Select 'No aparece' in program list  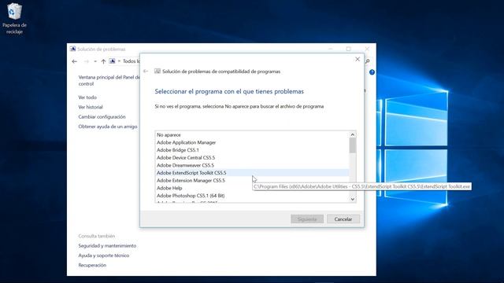252,134
